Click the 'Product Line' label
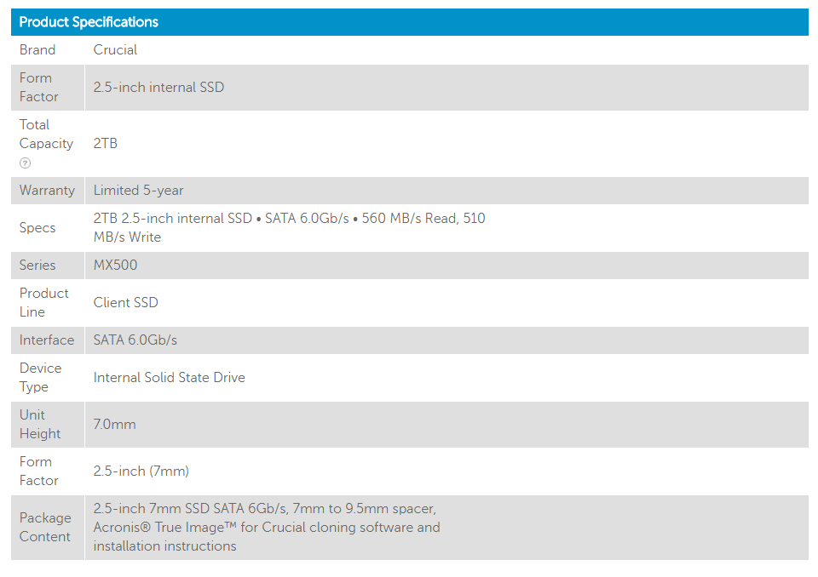The image size is (818, 577). [43, 303]
